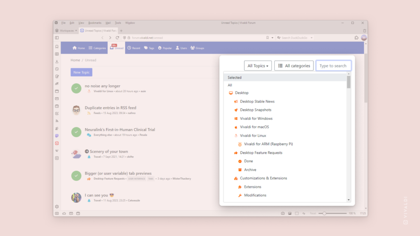Open search engine dropdown arrow
Screen dimensions: 420x236
[x=312, y=38]
